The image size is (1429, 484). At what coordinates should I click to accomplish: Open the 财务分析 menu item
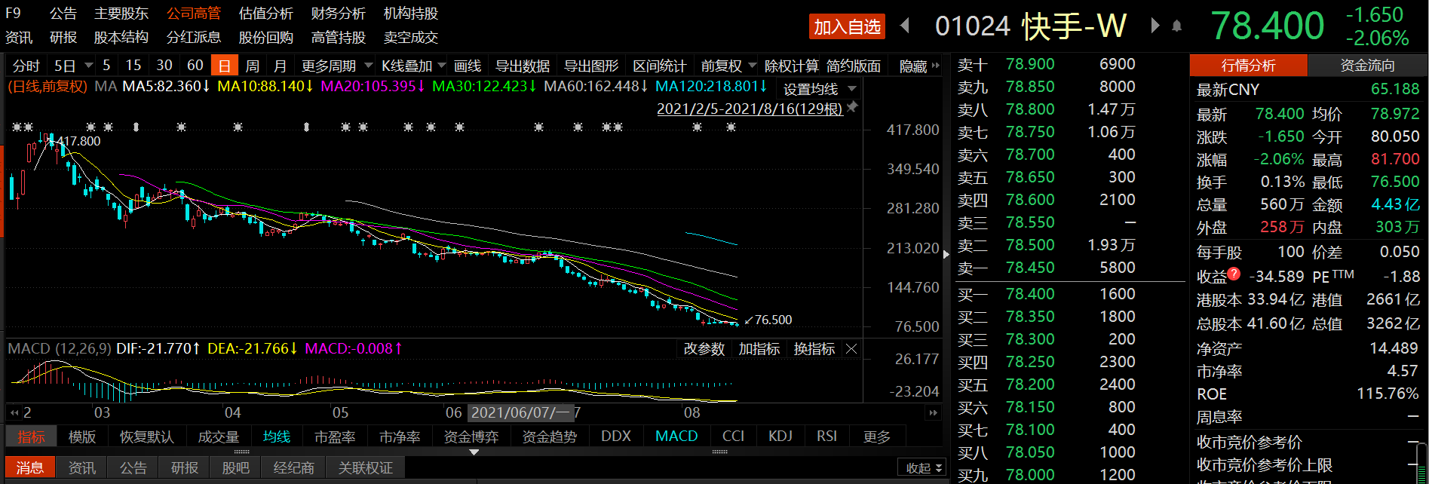(338, 14)
